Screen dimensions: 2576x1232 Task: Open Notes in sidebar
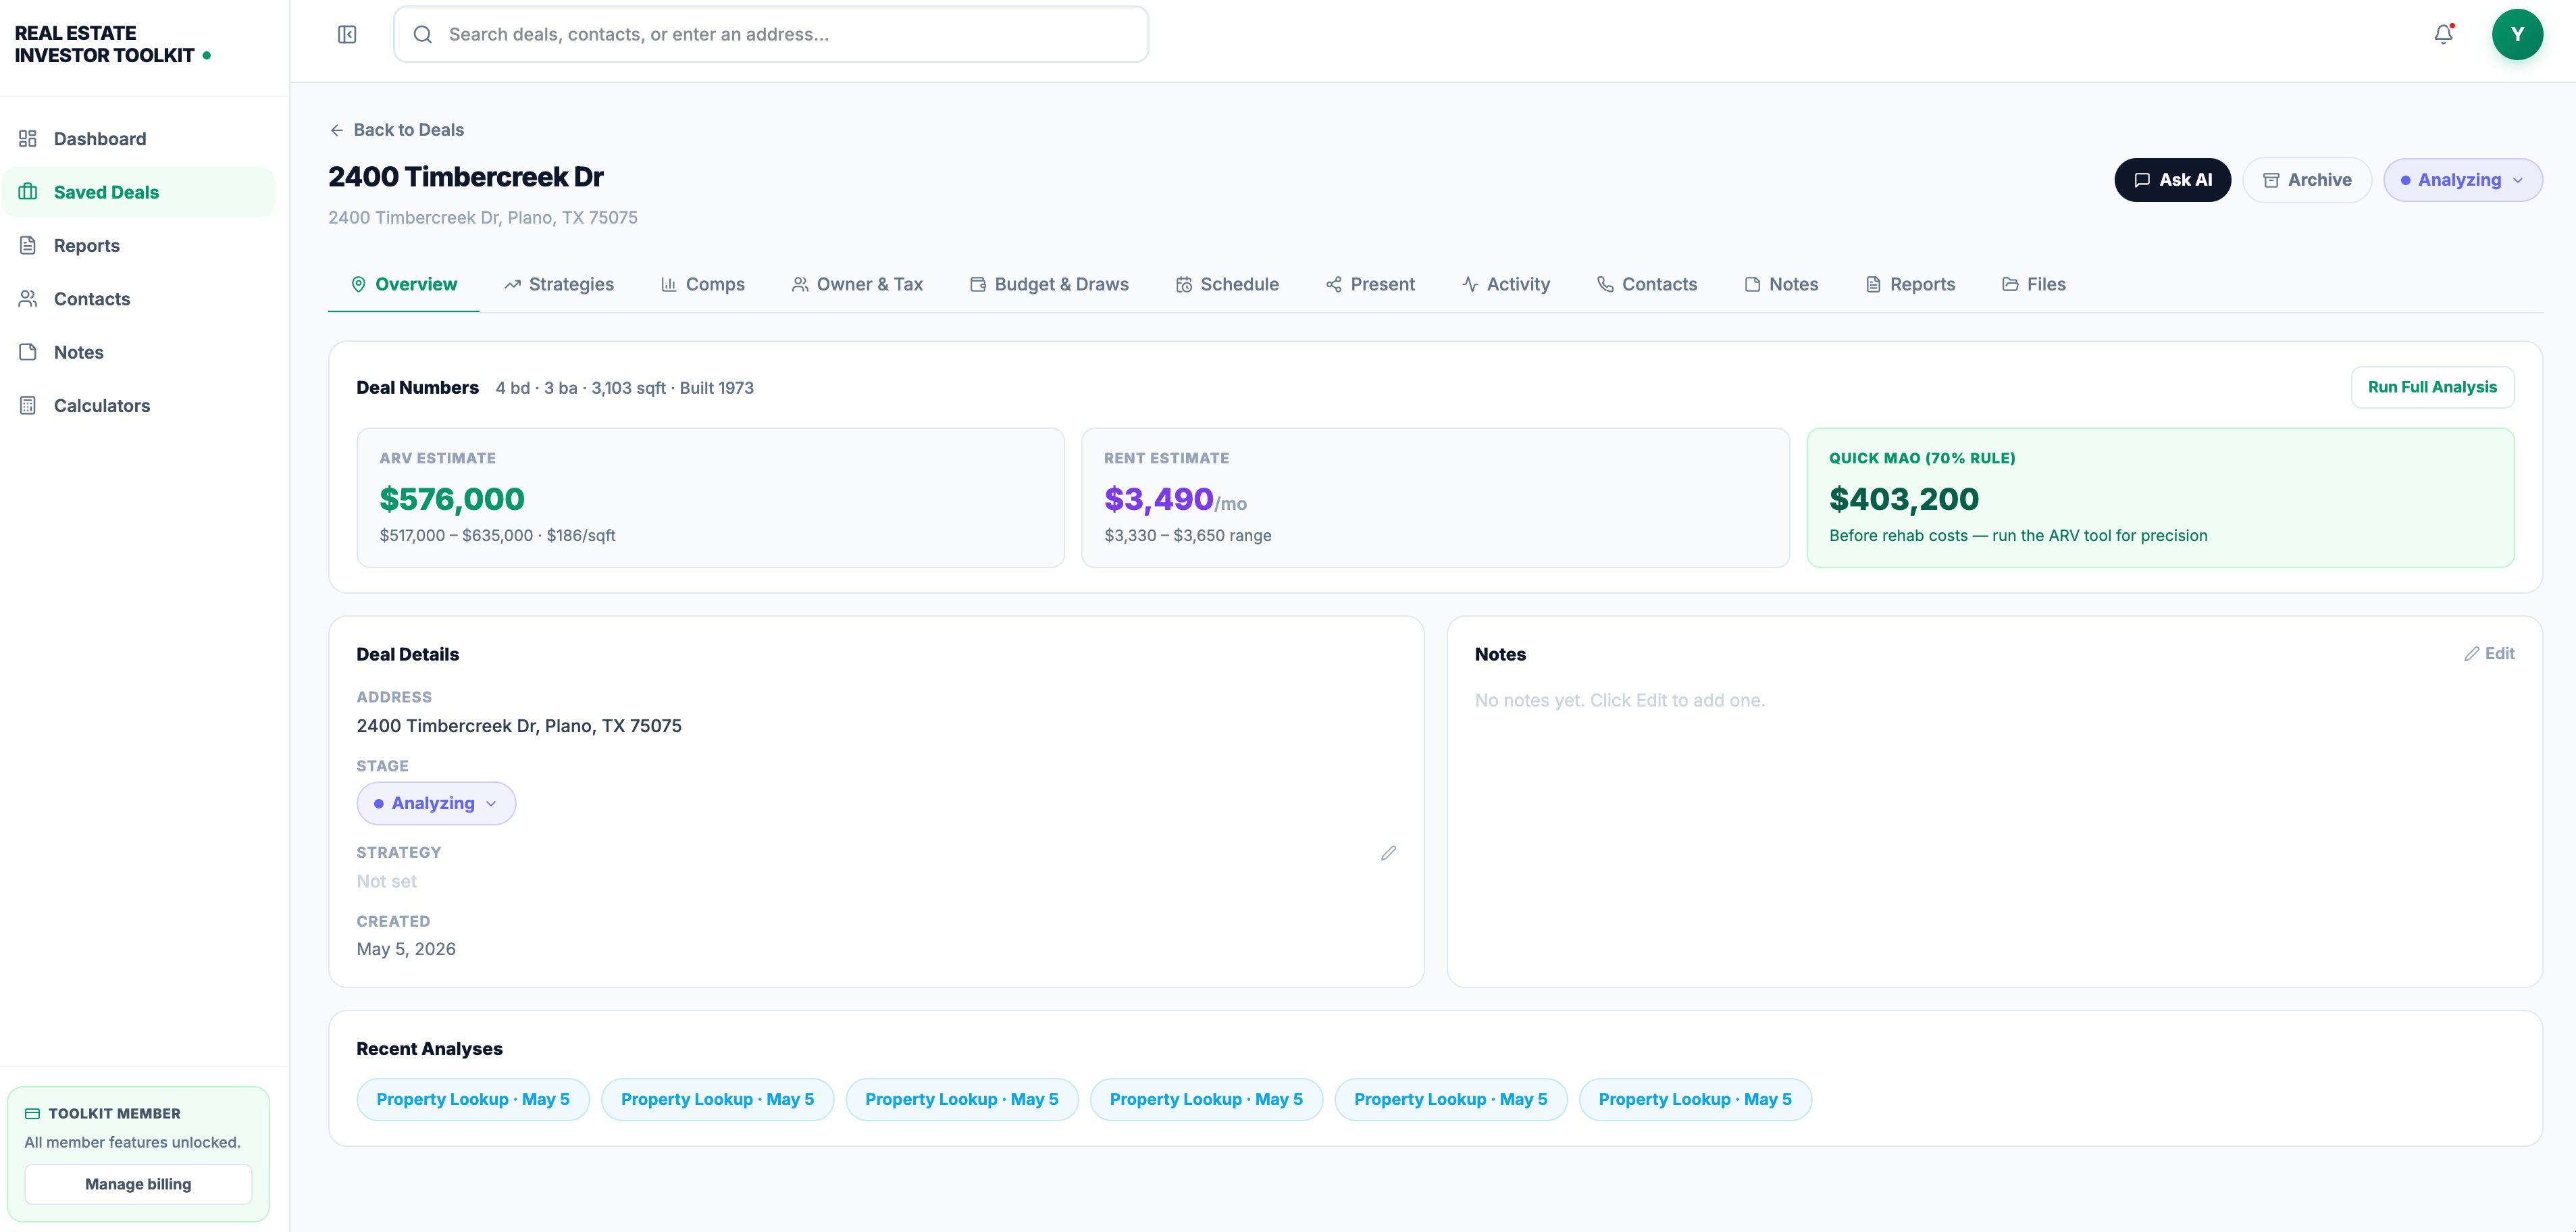139,352
